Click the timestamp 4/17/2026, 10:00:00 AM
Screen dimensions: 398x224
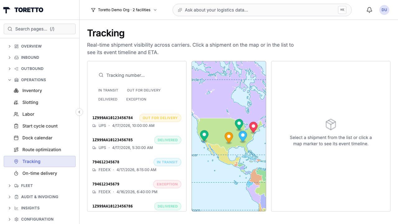tap(133, 126)
